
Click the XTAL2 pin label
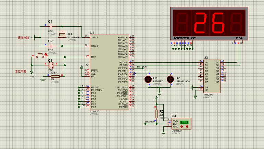pos(95,46)
